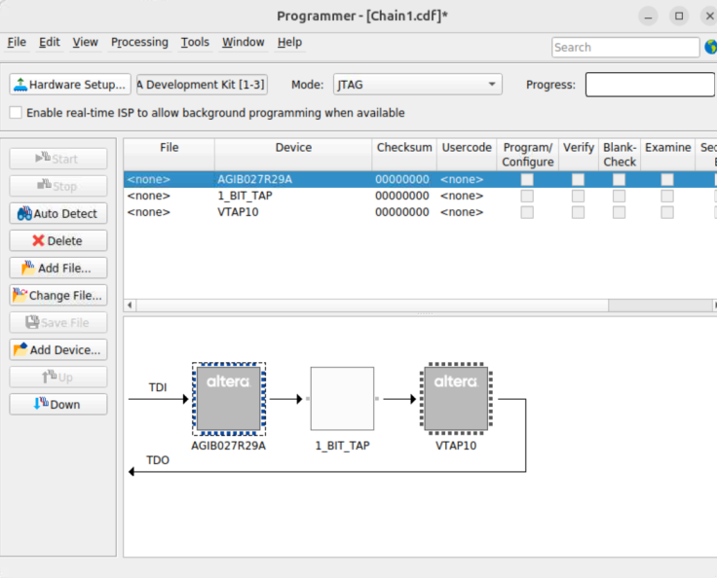Check Program/Configure for 1_BIT_TAP
The height and width of the screenshot is (578, 717).
(527, 196)
